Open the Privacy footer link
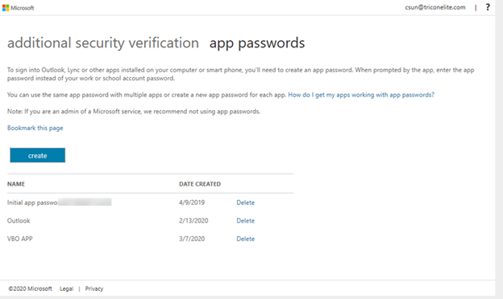This screenshot has width=503, height=299. [94, 289]
